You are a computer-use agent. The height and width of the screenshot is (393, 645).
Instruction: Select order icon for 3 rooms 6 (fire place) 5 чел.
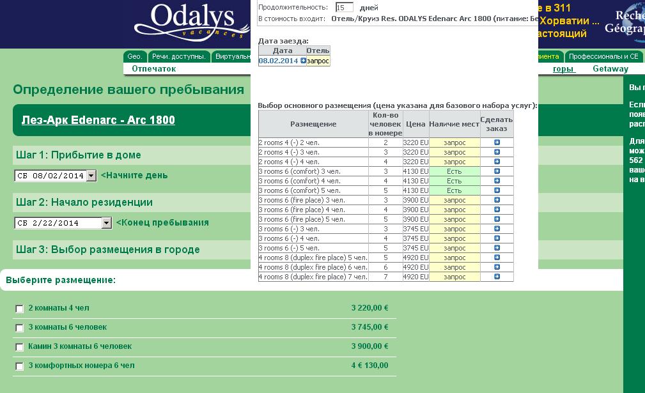[x=497, y=219]
